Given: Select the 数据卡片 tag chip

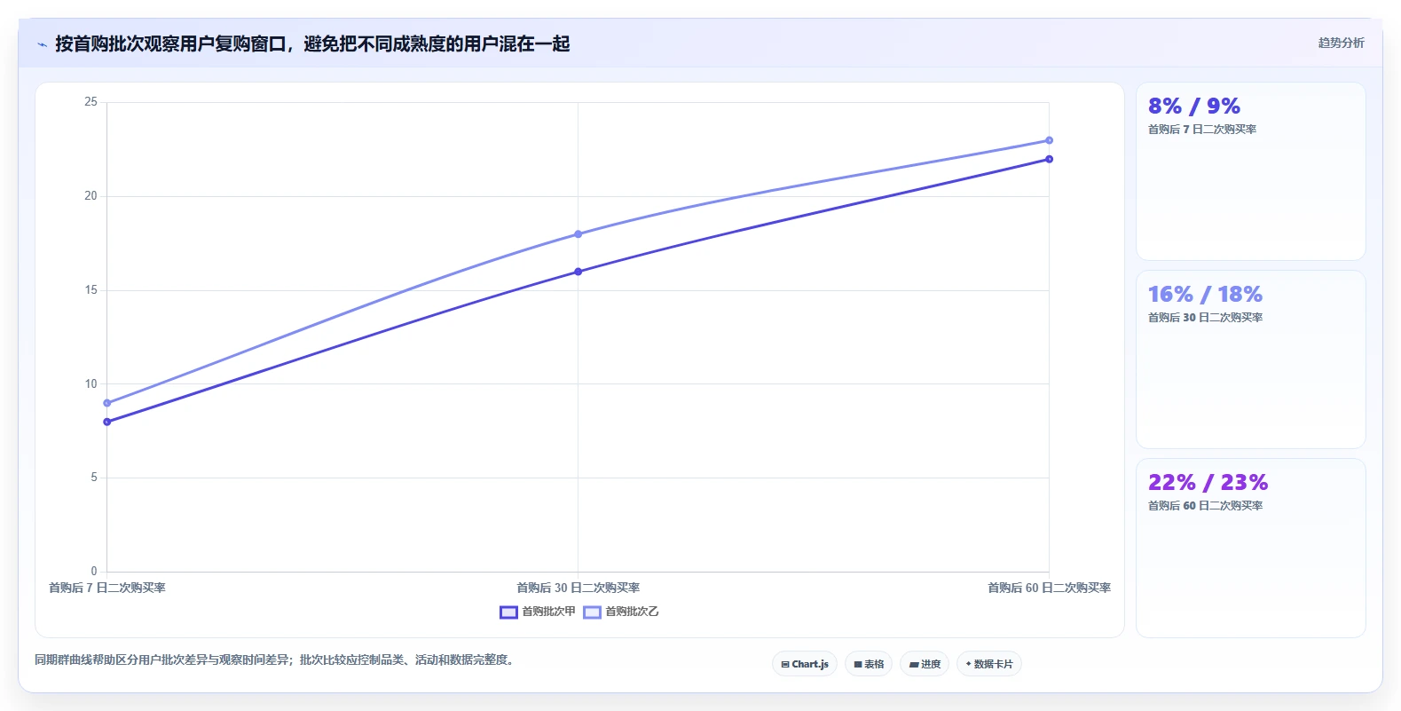Looking at the screenshot, I should point(989,664).
